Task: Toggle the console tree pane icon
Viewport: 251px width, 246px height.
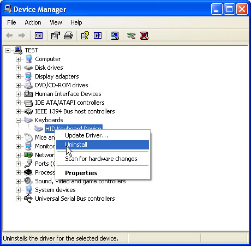Action: point(39,35)
